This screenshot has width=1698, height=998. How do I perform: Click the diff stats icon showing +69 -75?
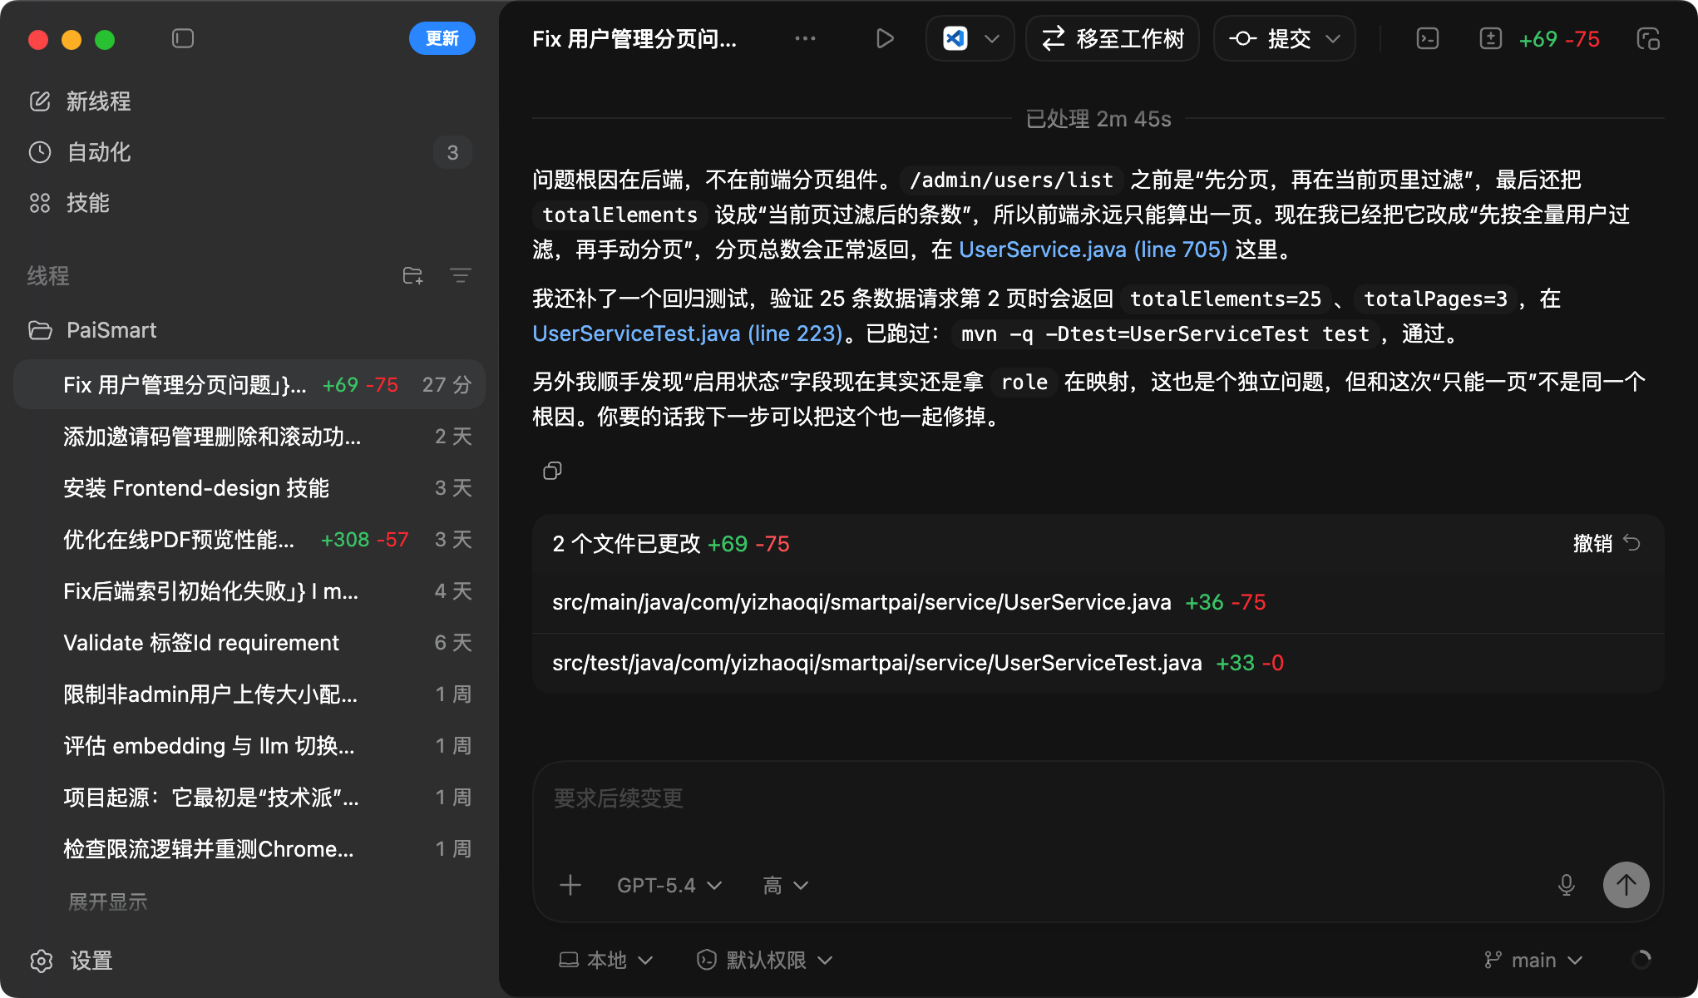pyautogui.click(x=1491, y=39)
